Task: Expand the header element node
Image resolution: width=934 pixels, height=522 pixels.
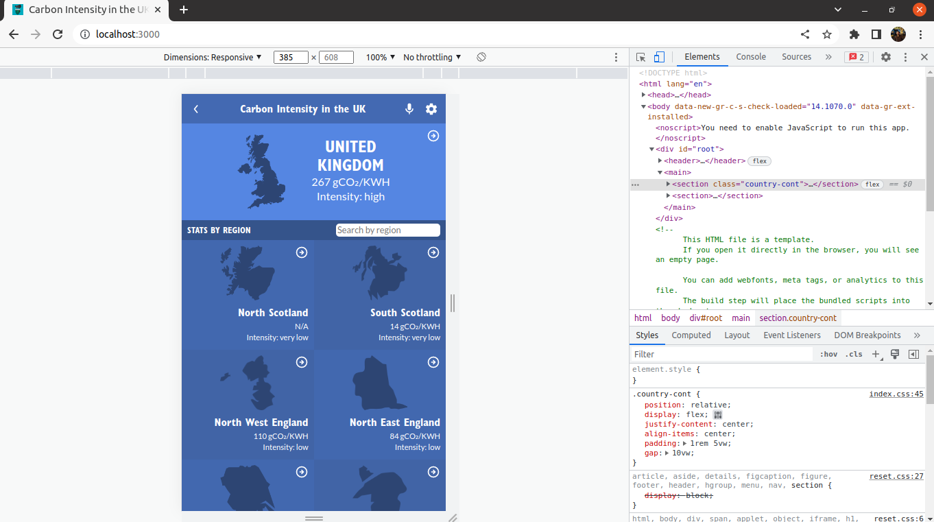Action: tap(660, 161)
